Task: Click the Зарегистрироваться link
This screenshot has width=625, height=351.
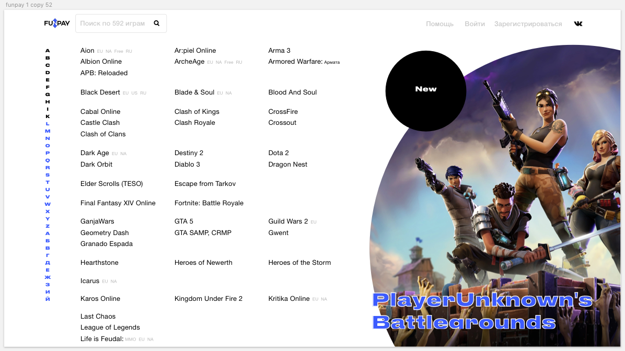Action: [528, 24]
